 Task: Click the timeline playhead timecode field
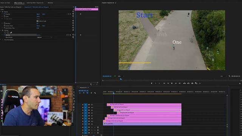click(x=84, y=91)
